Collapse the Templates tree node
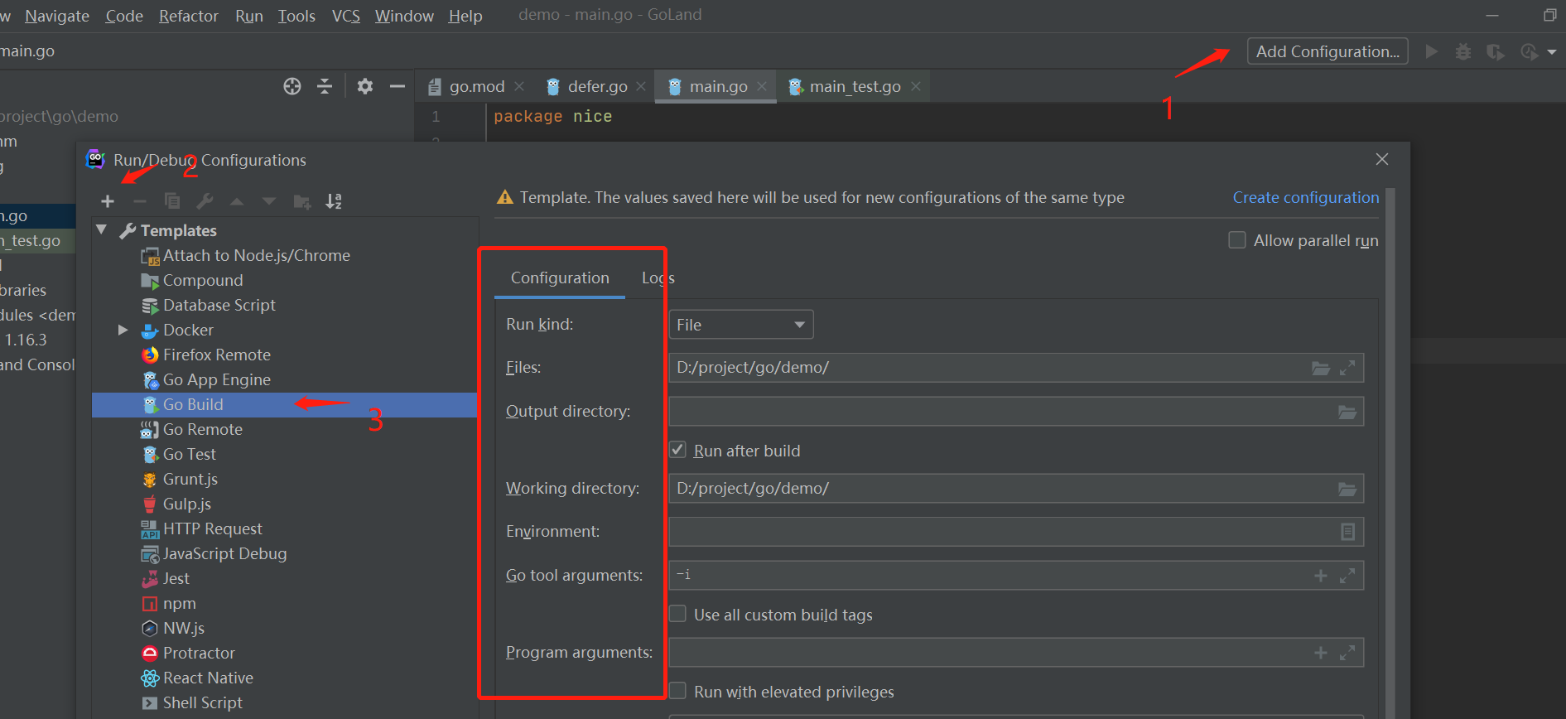Screen dimensions: 1566x719 (x=102, y=229)
